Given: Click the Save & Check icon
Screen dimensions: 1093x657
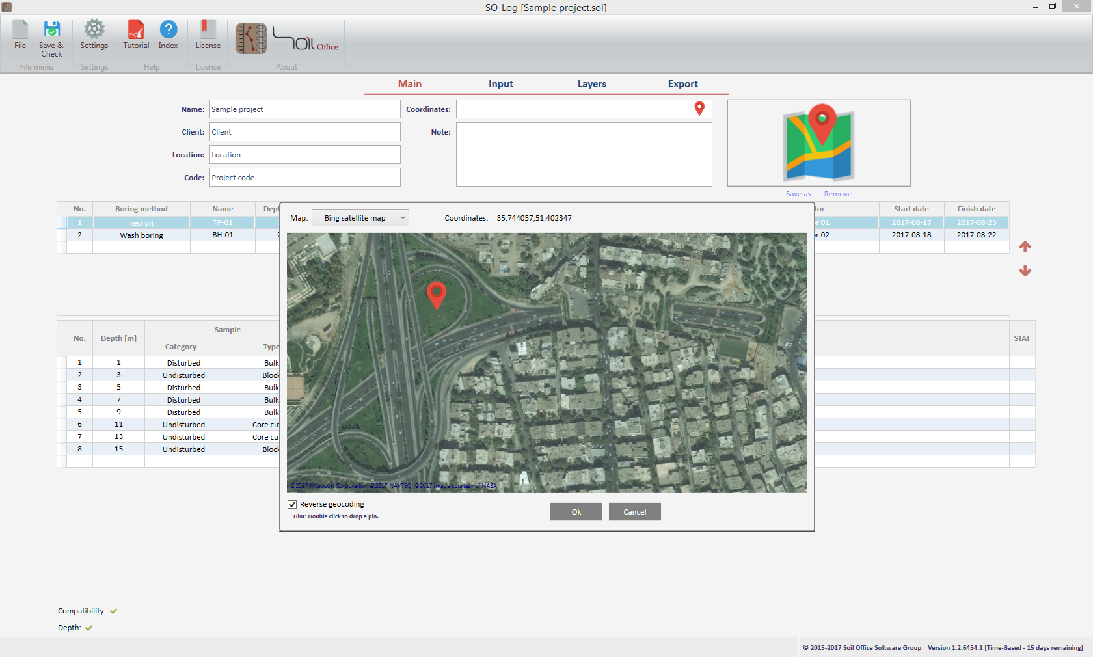Looking at the screenshot, I should 51,30.
